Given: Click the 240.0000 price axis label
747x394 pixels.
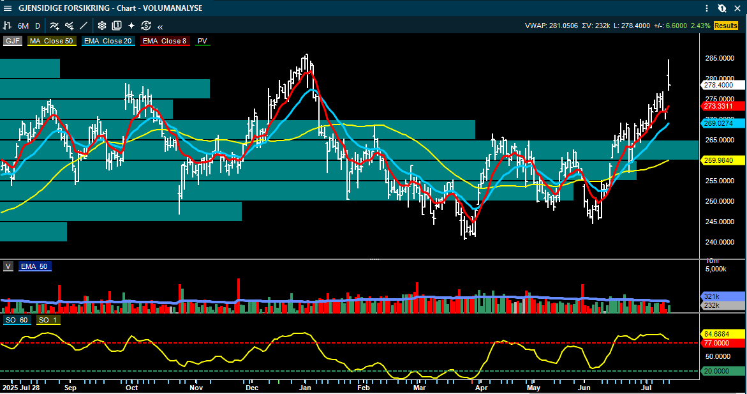Looking at the screenshot, I should pos(720,242).
